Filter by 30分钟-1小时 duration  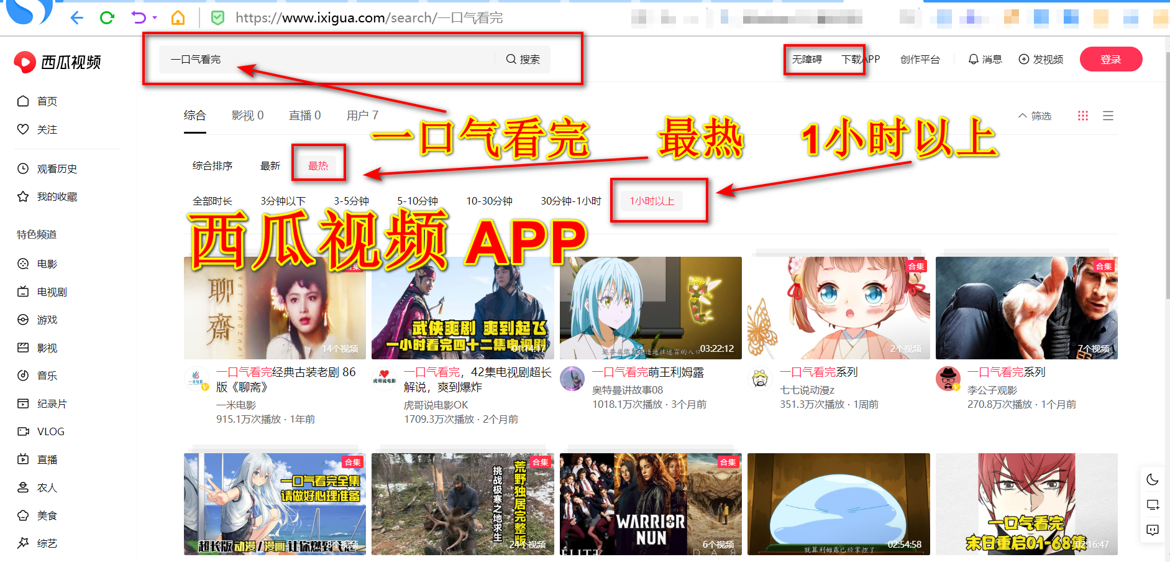point(571,201)
